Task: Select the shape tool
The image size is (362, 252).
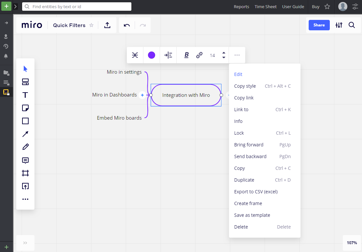Action: [25, 121]
